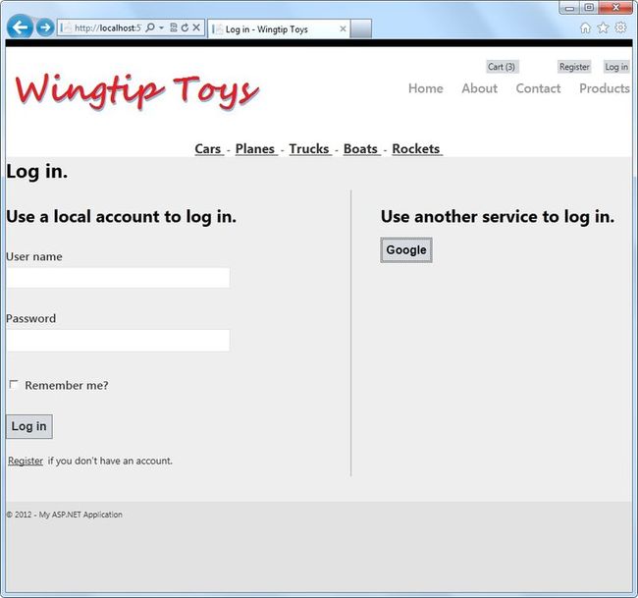Click the Password text field
This screenshot has height=598, width=638.
pos(118,341)
